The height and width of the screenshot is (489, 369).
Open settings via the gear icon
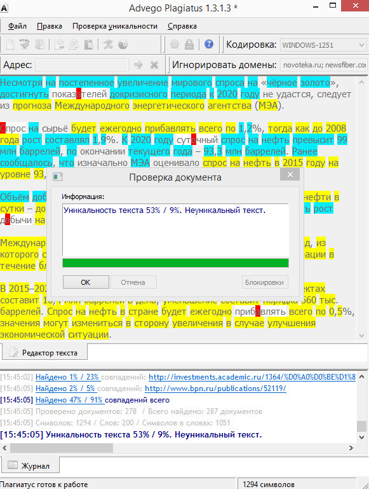(x=175, y=45)
